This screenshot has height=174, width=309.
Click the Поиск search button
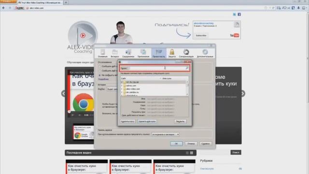tap(236, 152)
